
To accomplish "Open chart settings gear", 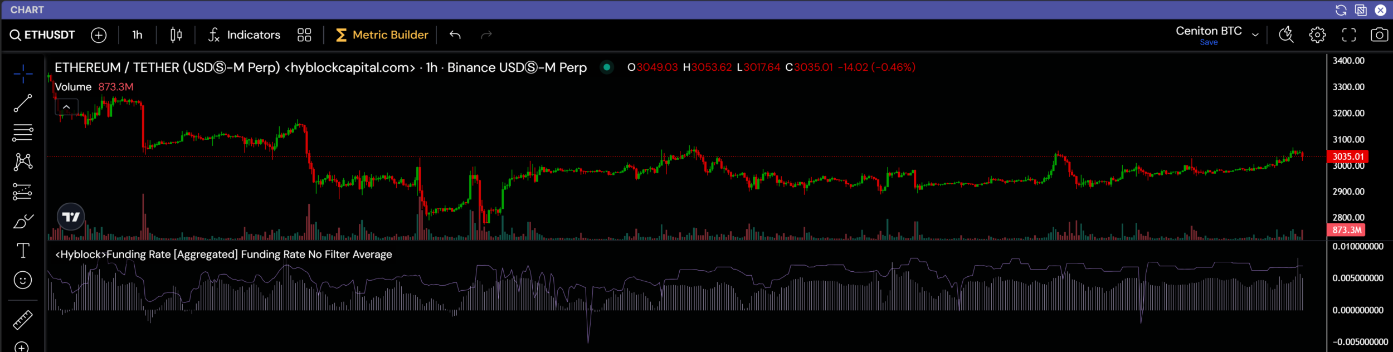I will 1317,35.
